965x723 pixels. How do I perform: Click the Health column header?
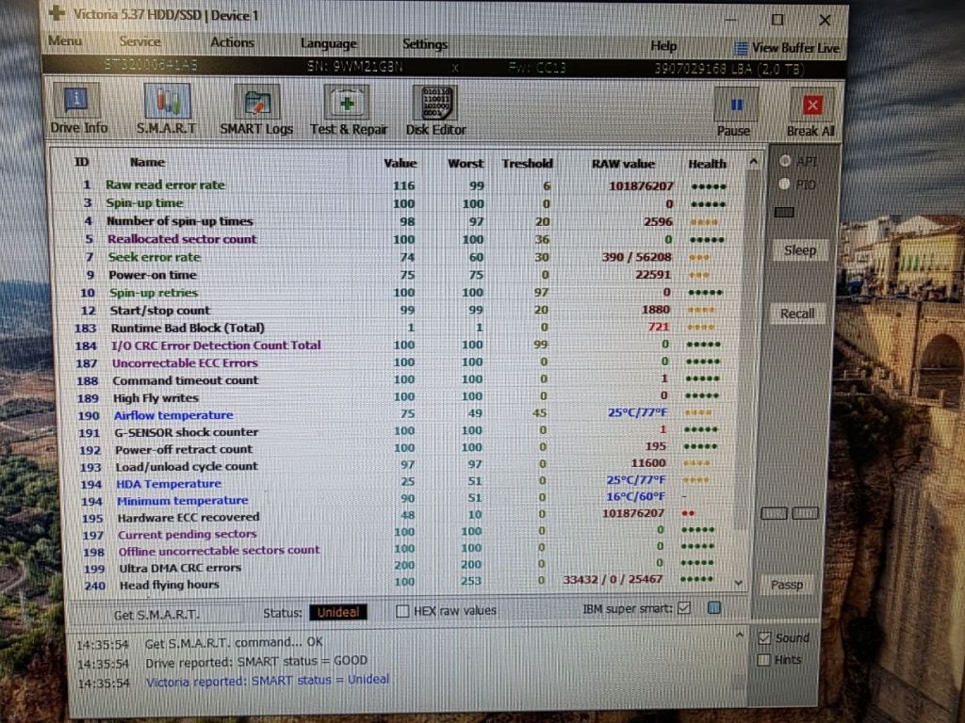click(x=707, y=164)
